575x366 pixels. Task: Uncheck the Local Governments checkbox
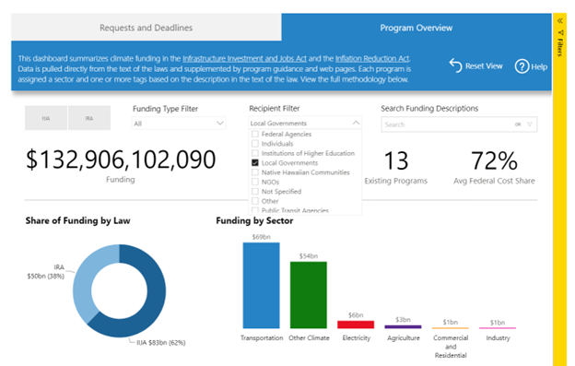pos(255,162)
